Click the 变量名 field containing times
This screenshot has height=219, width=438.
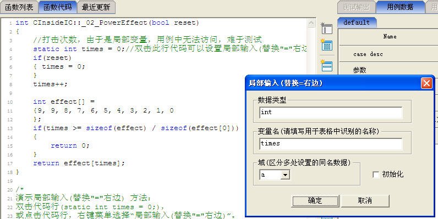(x=331, y=144)
